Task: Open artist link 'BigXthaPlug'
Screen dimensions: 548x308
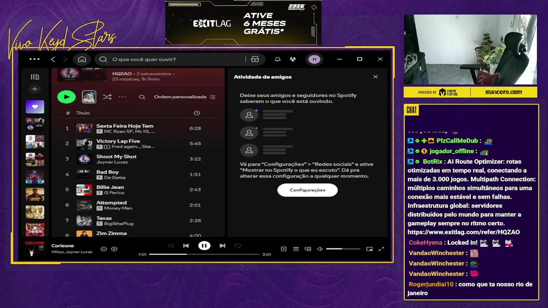Action: pyautogui.click(x=119, y=224)
